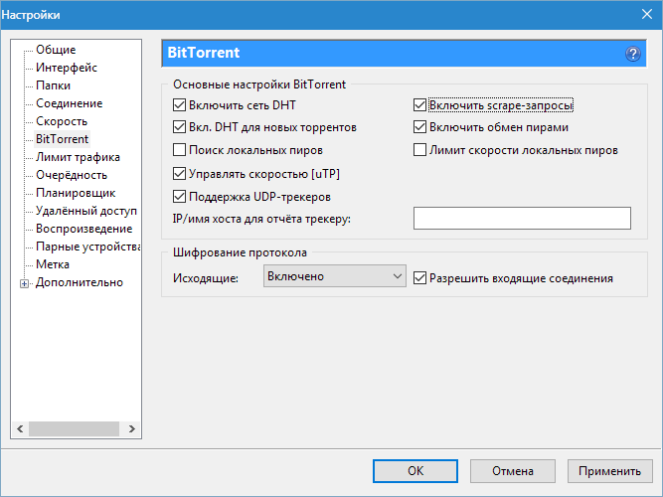
Task: Select Интерфейс in settings tree
Action: pyautogui.click(x=67, y=68)
